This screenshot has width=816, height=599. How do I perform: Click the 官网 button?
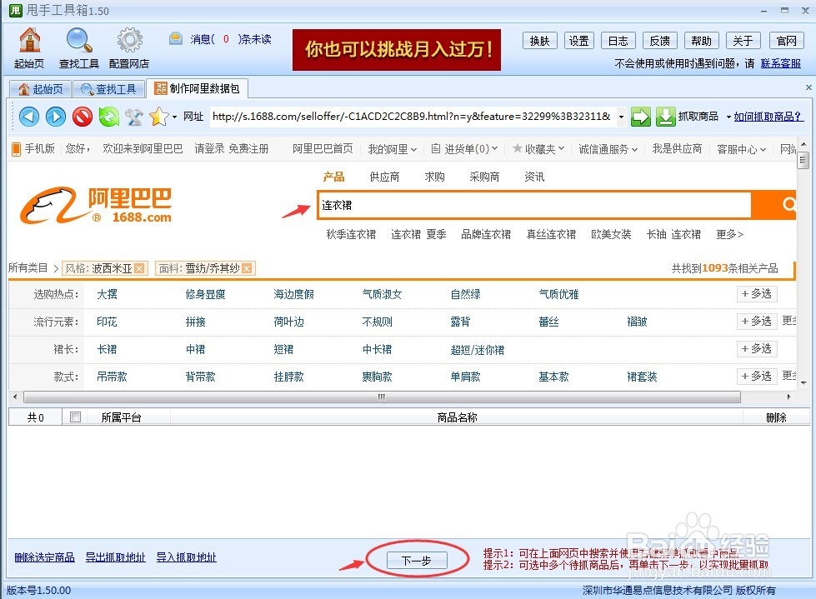click(786, 41)
